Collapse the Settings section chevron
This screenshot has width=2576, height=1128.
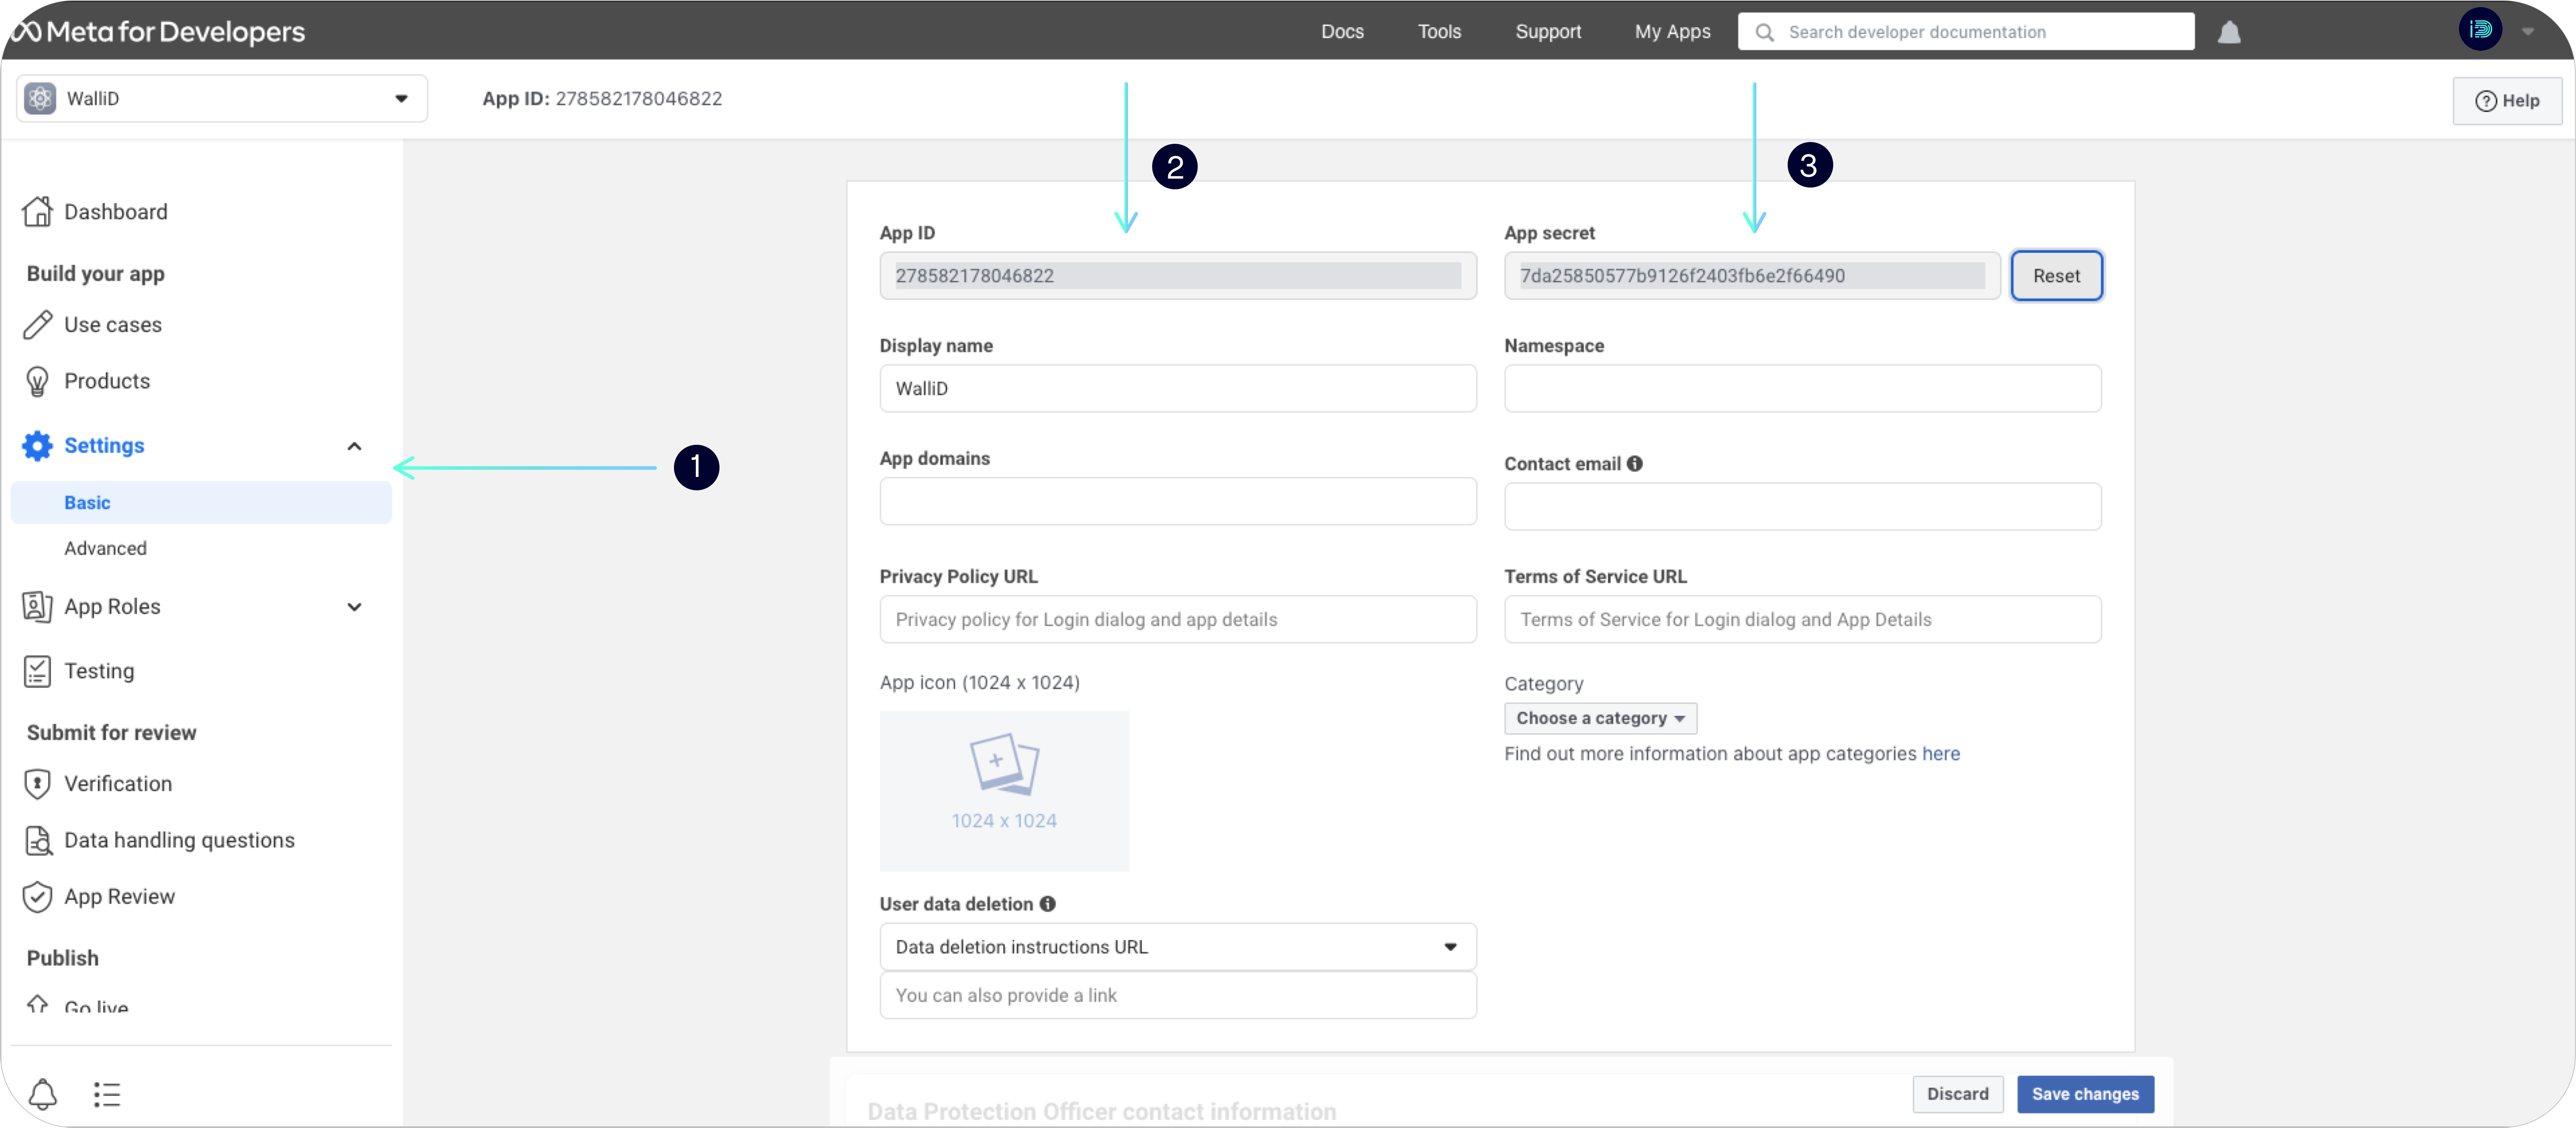354,446
